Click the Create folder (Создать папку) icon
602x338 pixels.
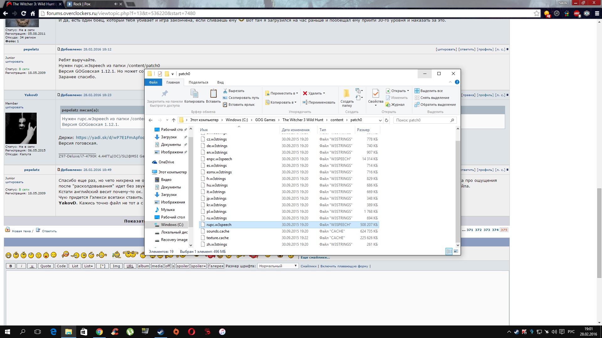(x=346, y=94)
